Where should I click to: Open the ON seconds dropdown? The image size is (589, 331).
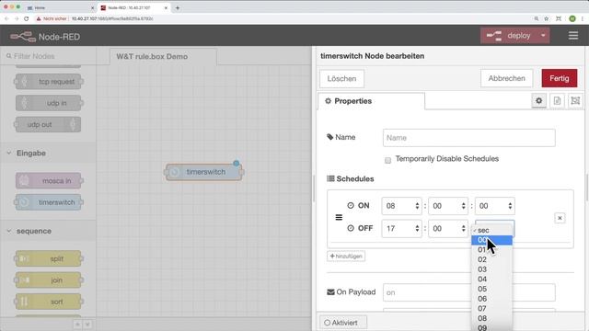coord(495,206)
